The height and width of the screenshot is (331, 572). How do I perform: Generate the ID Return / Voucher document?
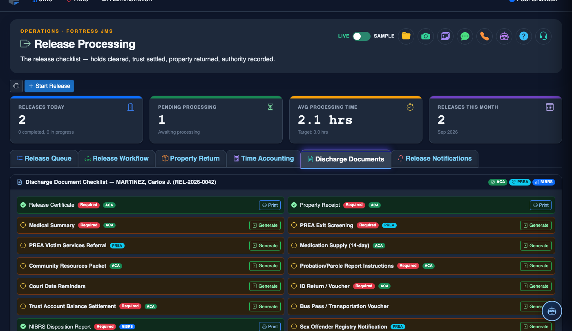(x=536, y=286)
